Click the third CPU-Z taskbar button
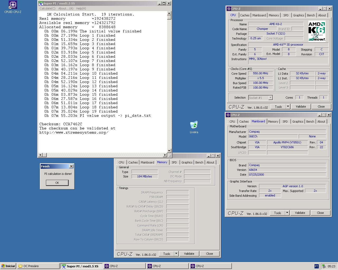This screenshot has height=270, width=338. click(x=210, y=266)
